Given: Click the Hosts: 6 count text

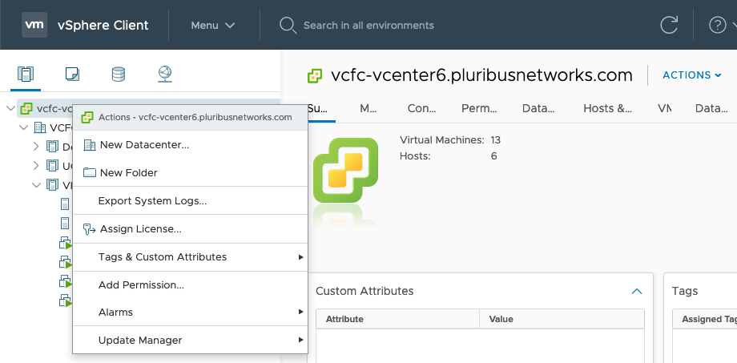Looking at the screenshot, I should click(x=448, y=155).
